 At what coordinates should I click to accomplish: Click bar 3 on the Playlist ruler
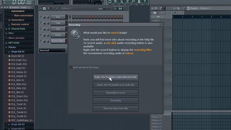tap(192, 17)
